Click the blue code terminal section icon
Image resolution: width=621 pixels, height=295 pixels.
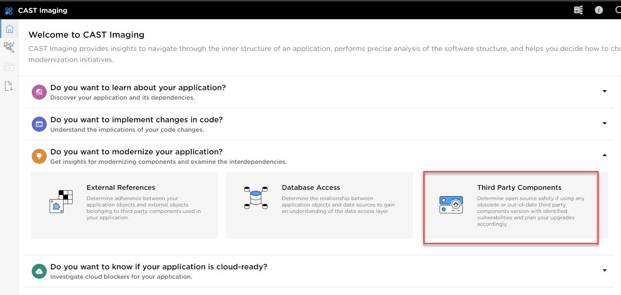(39, 124)
